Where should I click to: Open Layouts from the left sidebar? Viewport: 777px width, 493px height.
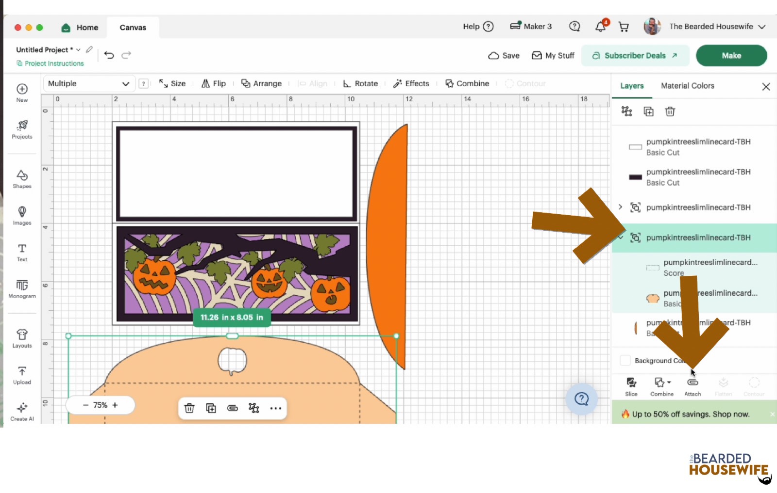click(22, 338)
